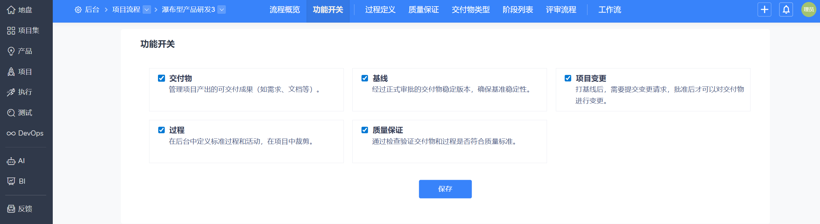This screenshot has width=820, height=224.
Task: Switch to the 流程概览 tab
Action: point(284,10)
